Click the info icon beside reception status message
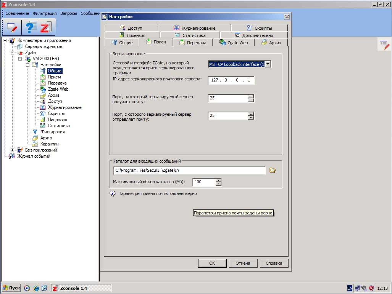Image resolution: width=392 pixels, height=294 pixels. point(113,193)
